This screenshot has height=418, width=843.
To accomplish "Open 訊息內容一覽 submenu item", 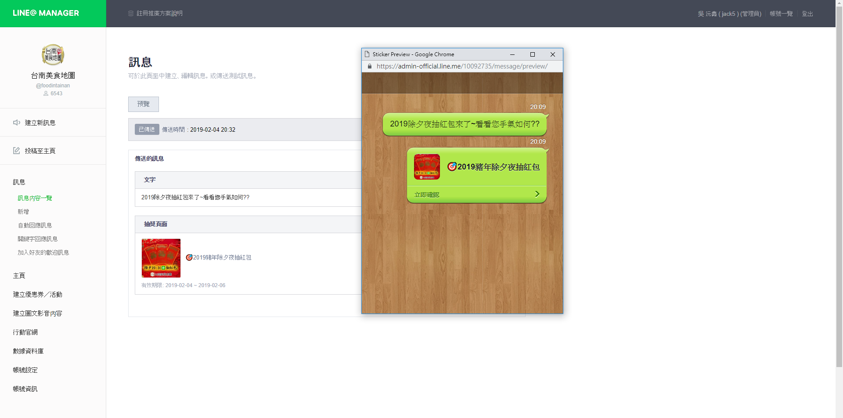I will coord(35,198).
